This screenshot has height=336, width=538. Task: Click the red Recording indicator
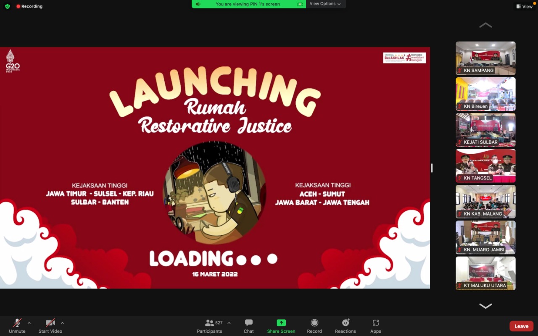pos(29,6)
